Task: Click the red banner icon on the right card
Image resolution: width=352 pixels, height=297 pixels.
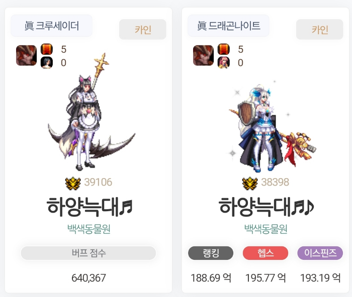Action: [x=224, y=49]
